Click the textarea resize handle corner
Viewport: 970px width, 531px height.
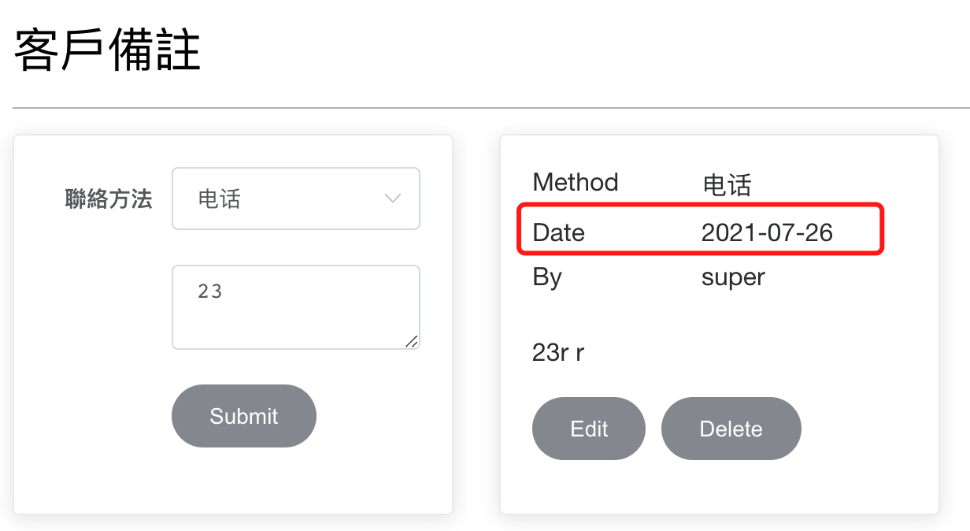412,341
